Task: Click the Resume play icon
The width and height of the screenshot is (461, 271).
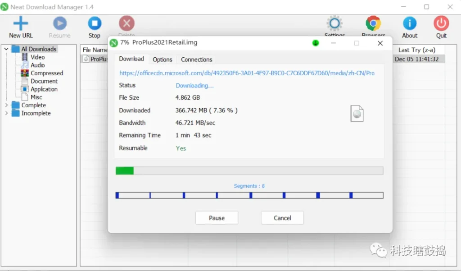Action: [60, 23]
